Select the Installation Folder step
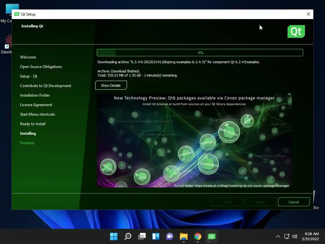This screenshot has width=325, height=244. pyautogui.click(x=35, y=95)
